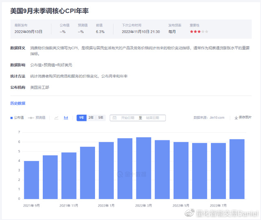Click the 2021年9月 bar in chart

point(31,180)
